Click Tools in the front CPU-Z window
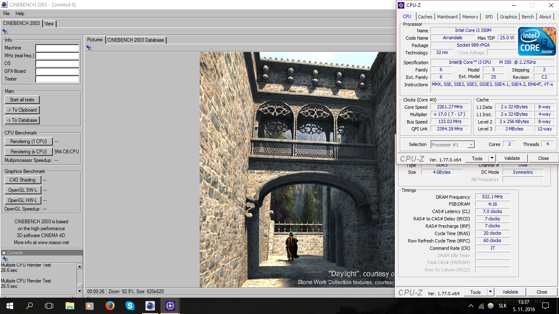Image resolution: width=559 pixels, height=314 pixels. tap(477, 158)
